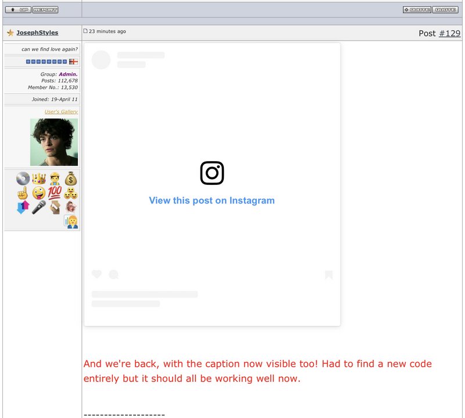Click the black microphone award icon

click(x=39, y=207)
